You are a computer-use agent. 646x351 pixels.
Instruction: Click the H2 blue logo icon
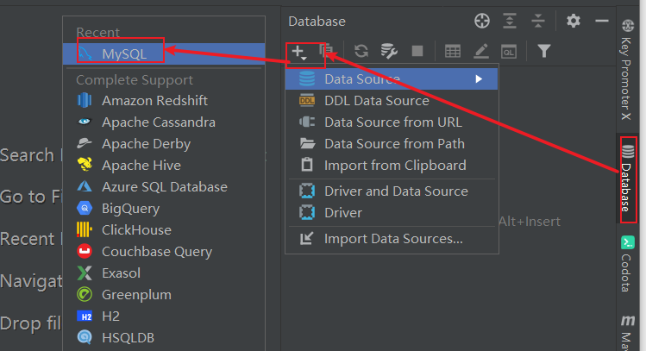(x=85, y=317)
